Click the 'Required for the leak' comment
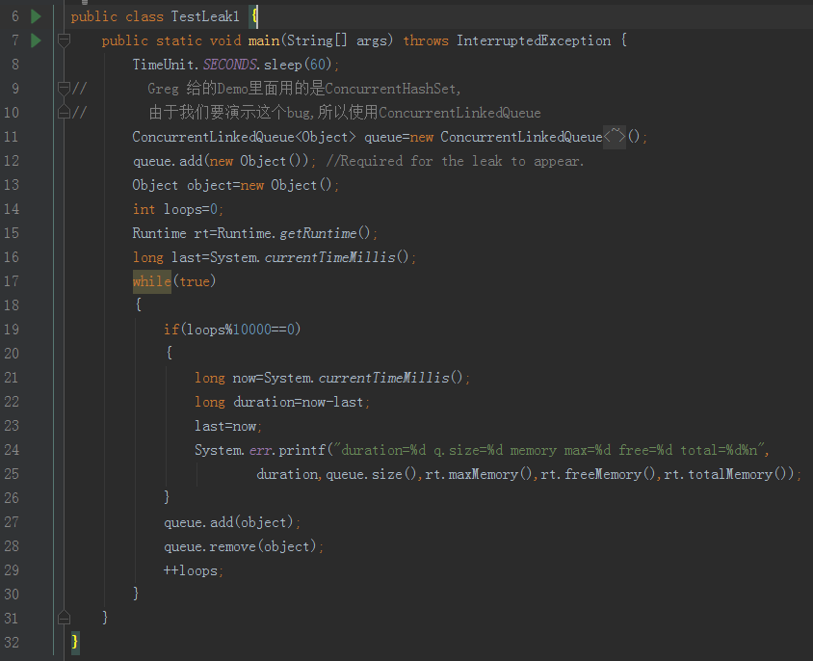813x661 pixels. (455, 161)
